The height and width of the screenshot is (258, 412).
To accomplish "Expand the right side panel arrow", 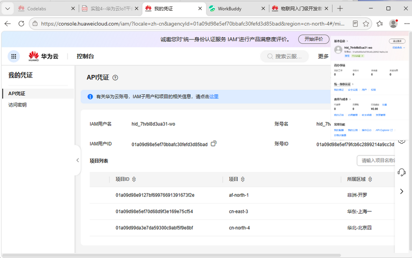I will pos(402,191).
